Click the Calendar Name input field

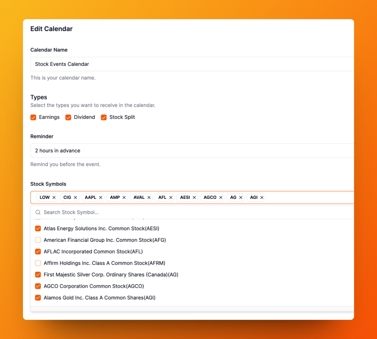(192, 64)
